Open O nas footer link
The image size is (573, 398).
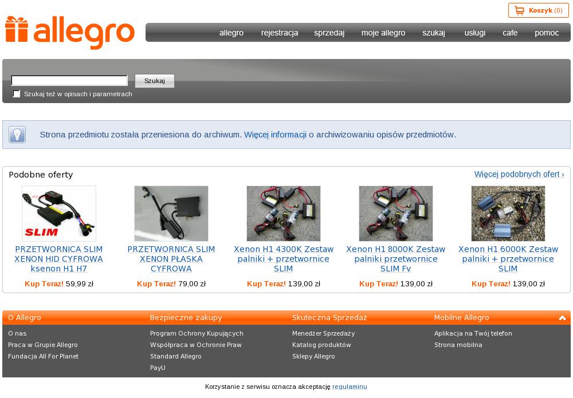[17, 333]
